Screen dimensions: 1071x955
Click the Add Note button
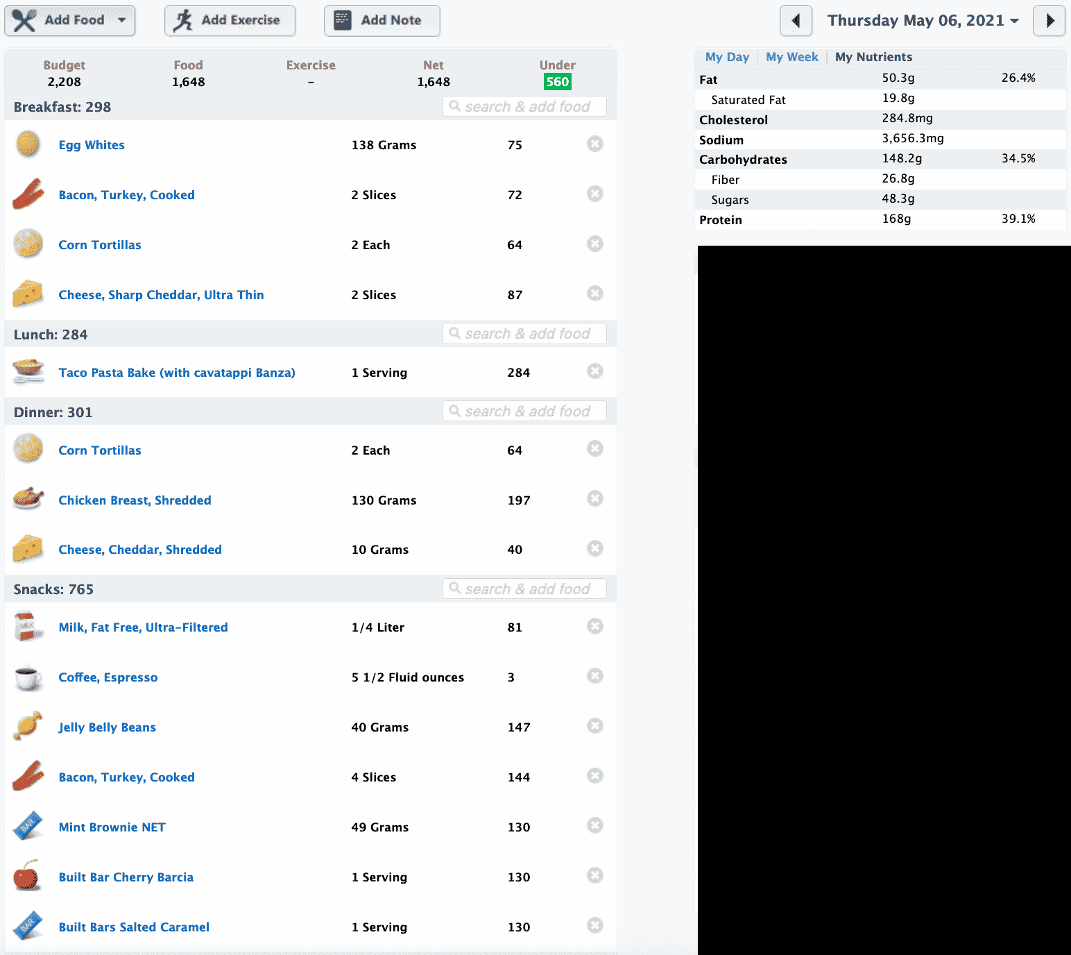pos(382,21)
